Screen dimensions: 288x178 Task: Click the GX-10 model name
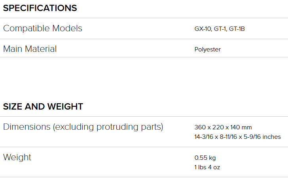[x=203, y=29]
